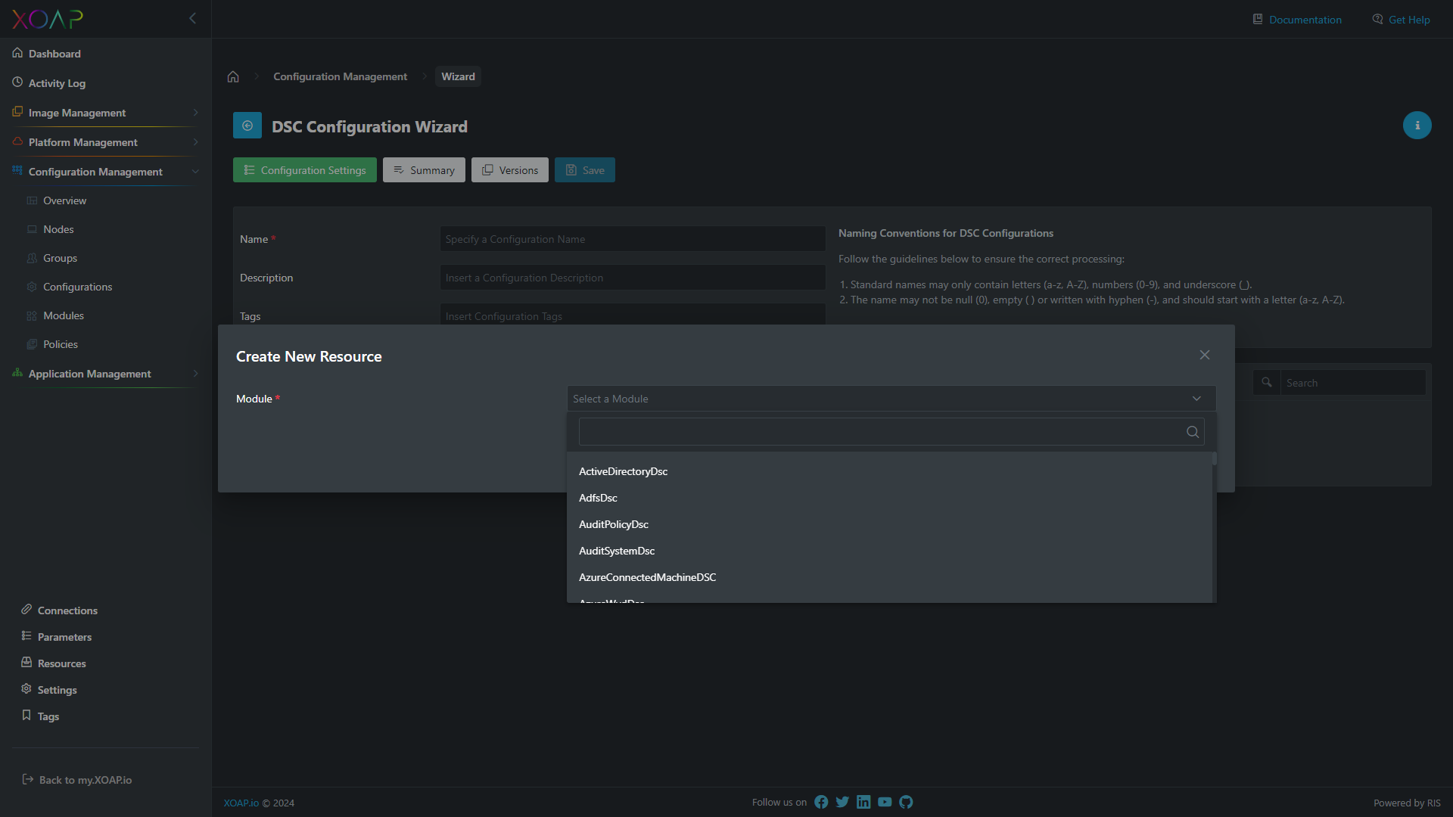Click the search icon beside the Search field

point(1267,383)
